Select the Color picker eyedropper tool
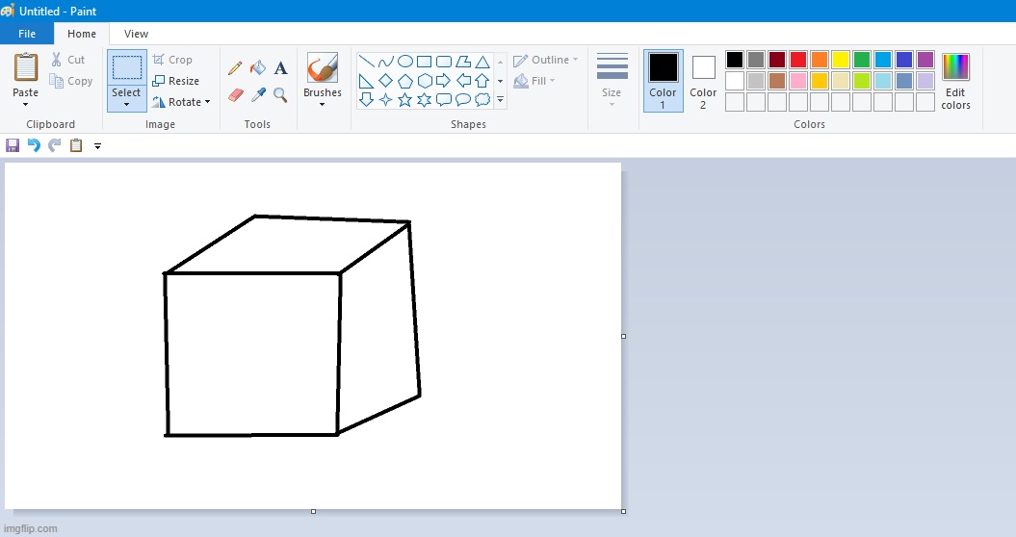Image resolution: width=1016 pixels, height=537 pixels. [258, 95]
